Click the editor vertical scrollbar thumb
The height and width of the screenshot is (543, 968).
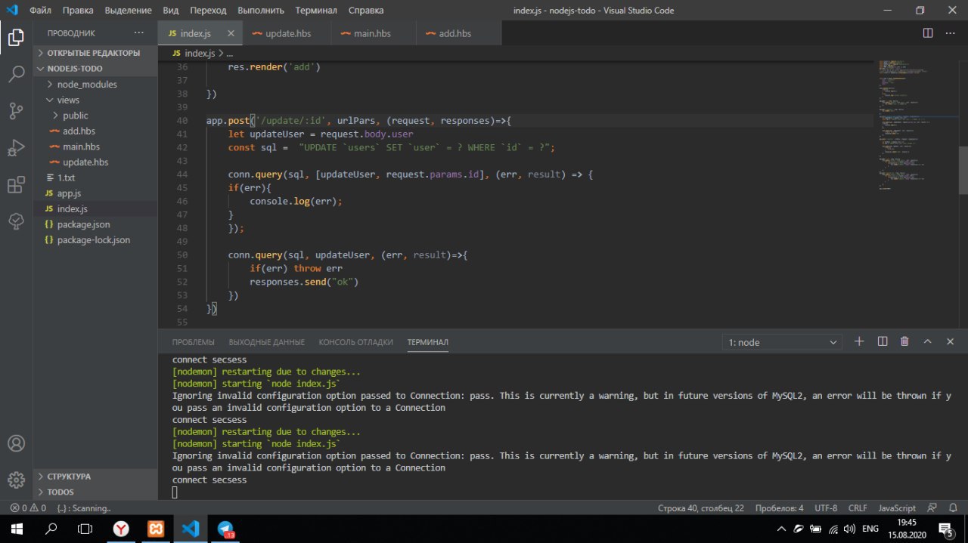click(963, 170)
